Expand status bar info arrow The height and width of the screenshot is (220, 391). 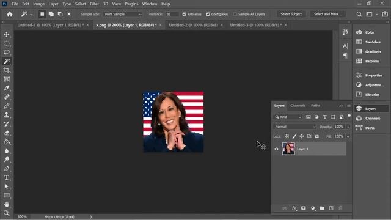[x=91, y=217]
